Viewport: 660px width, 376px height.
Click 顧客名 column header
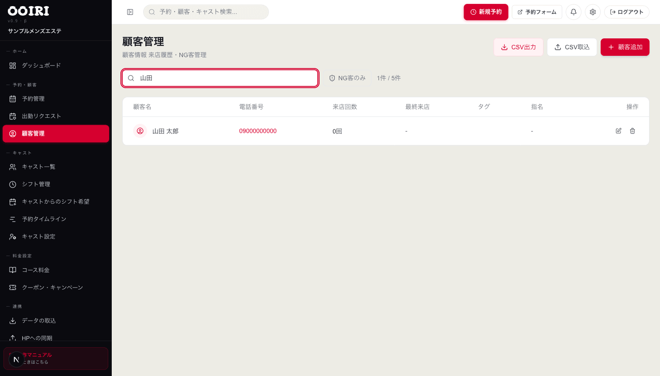tap(142, 107)
